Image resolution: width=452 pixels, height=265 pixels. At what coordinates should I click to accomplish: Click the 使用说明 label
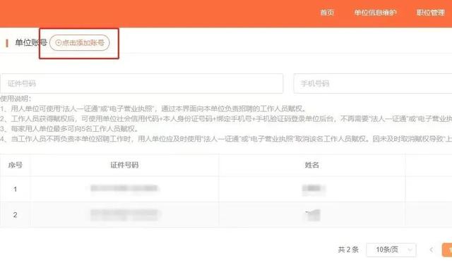16,99
